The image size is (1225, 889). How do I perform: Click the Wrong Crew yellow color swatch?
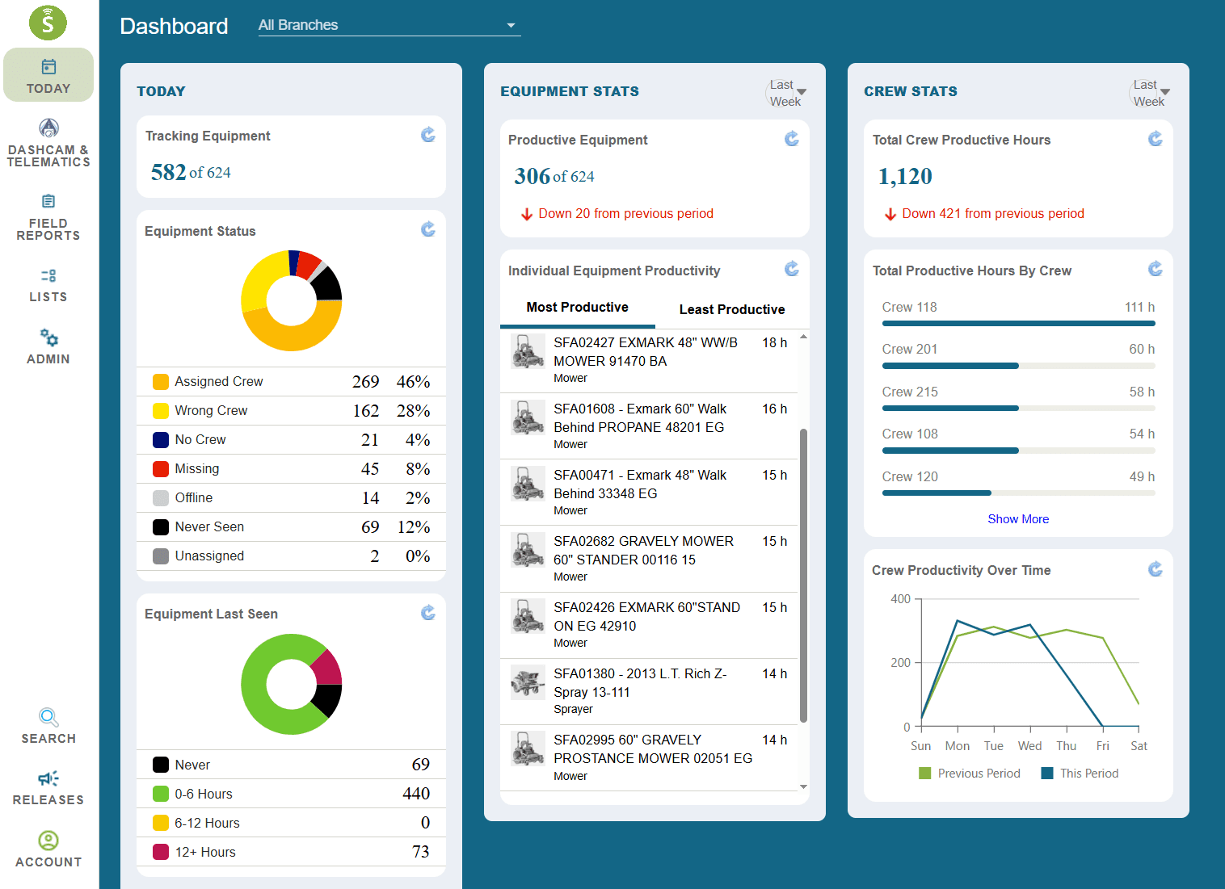point(161,411)
